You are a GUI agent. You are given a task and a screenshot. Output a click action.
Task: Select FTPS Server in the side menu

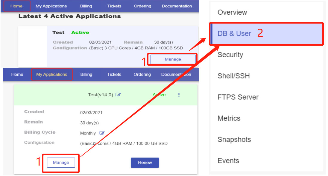[x=238, y=97]
